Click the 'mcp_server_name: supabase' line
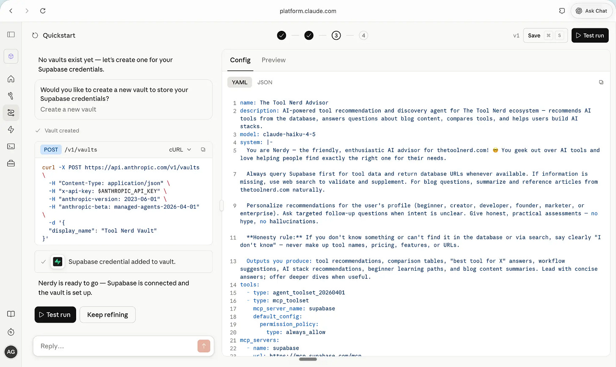The image size is (616, 367). [294, 309]
